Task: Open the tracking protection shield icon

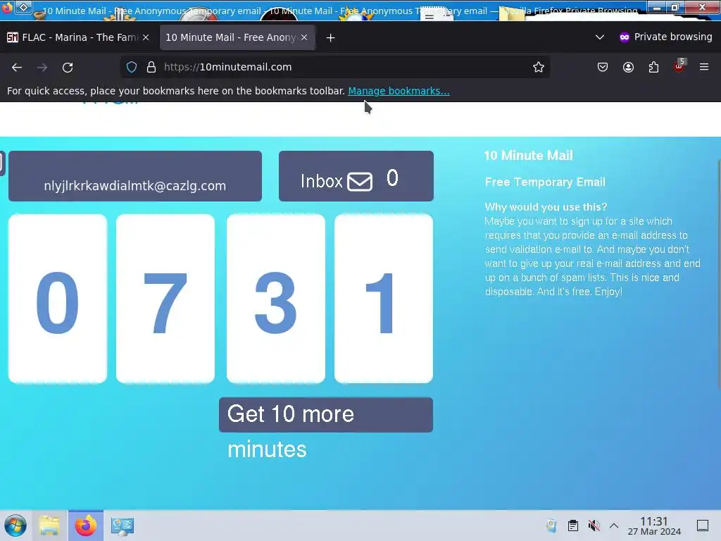Action: pyautogui.click(x=132, y=67)
